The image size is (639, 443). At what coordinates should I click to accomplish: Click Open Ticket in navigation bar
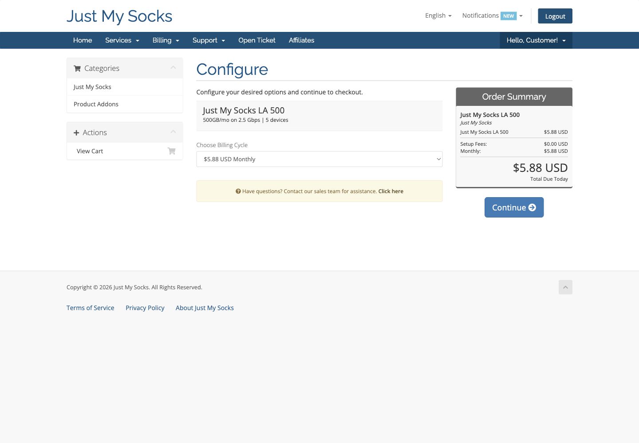[x=257, y=40]
